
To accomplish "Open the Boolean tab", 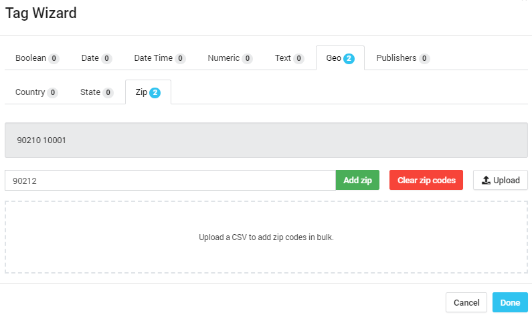I will (x=37, y=58).
